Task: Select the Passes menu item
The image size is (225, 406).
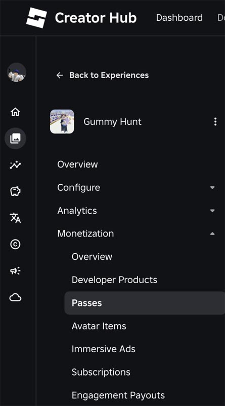Action: tap(145, 303)
